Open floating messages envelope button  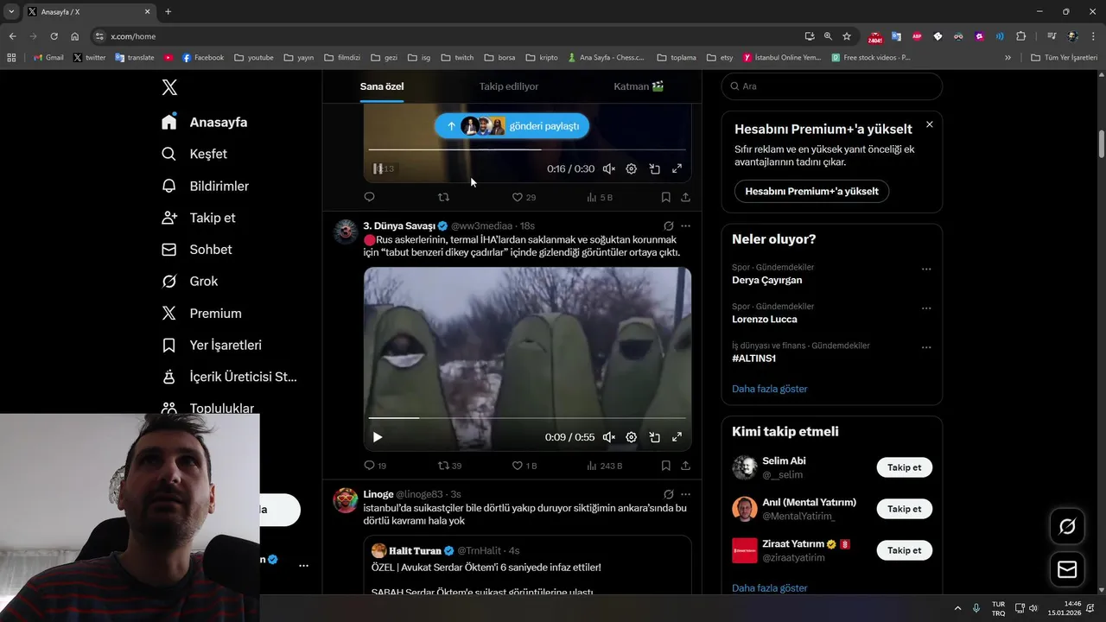point(1067,570)
